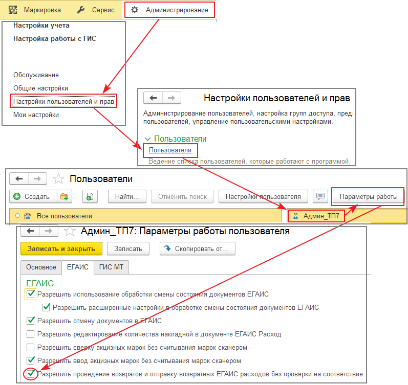This screenshot has height=385, width=408.
Task: Click the speech bubble comment icon
Action: [320, 196]
